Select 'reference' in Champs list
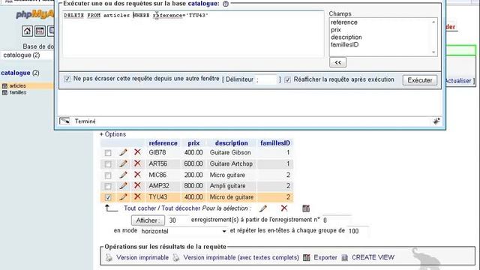 (344, 22)
